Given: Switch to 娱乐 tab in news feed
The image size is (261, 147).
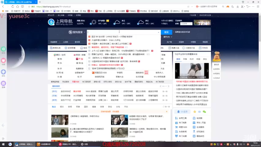Looking at the screenshot, I should pos(62,107).
